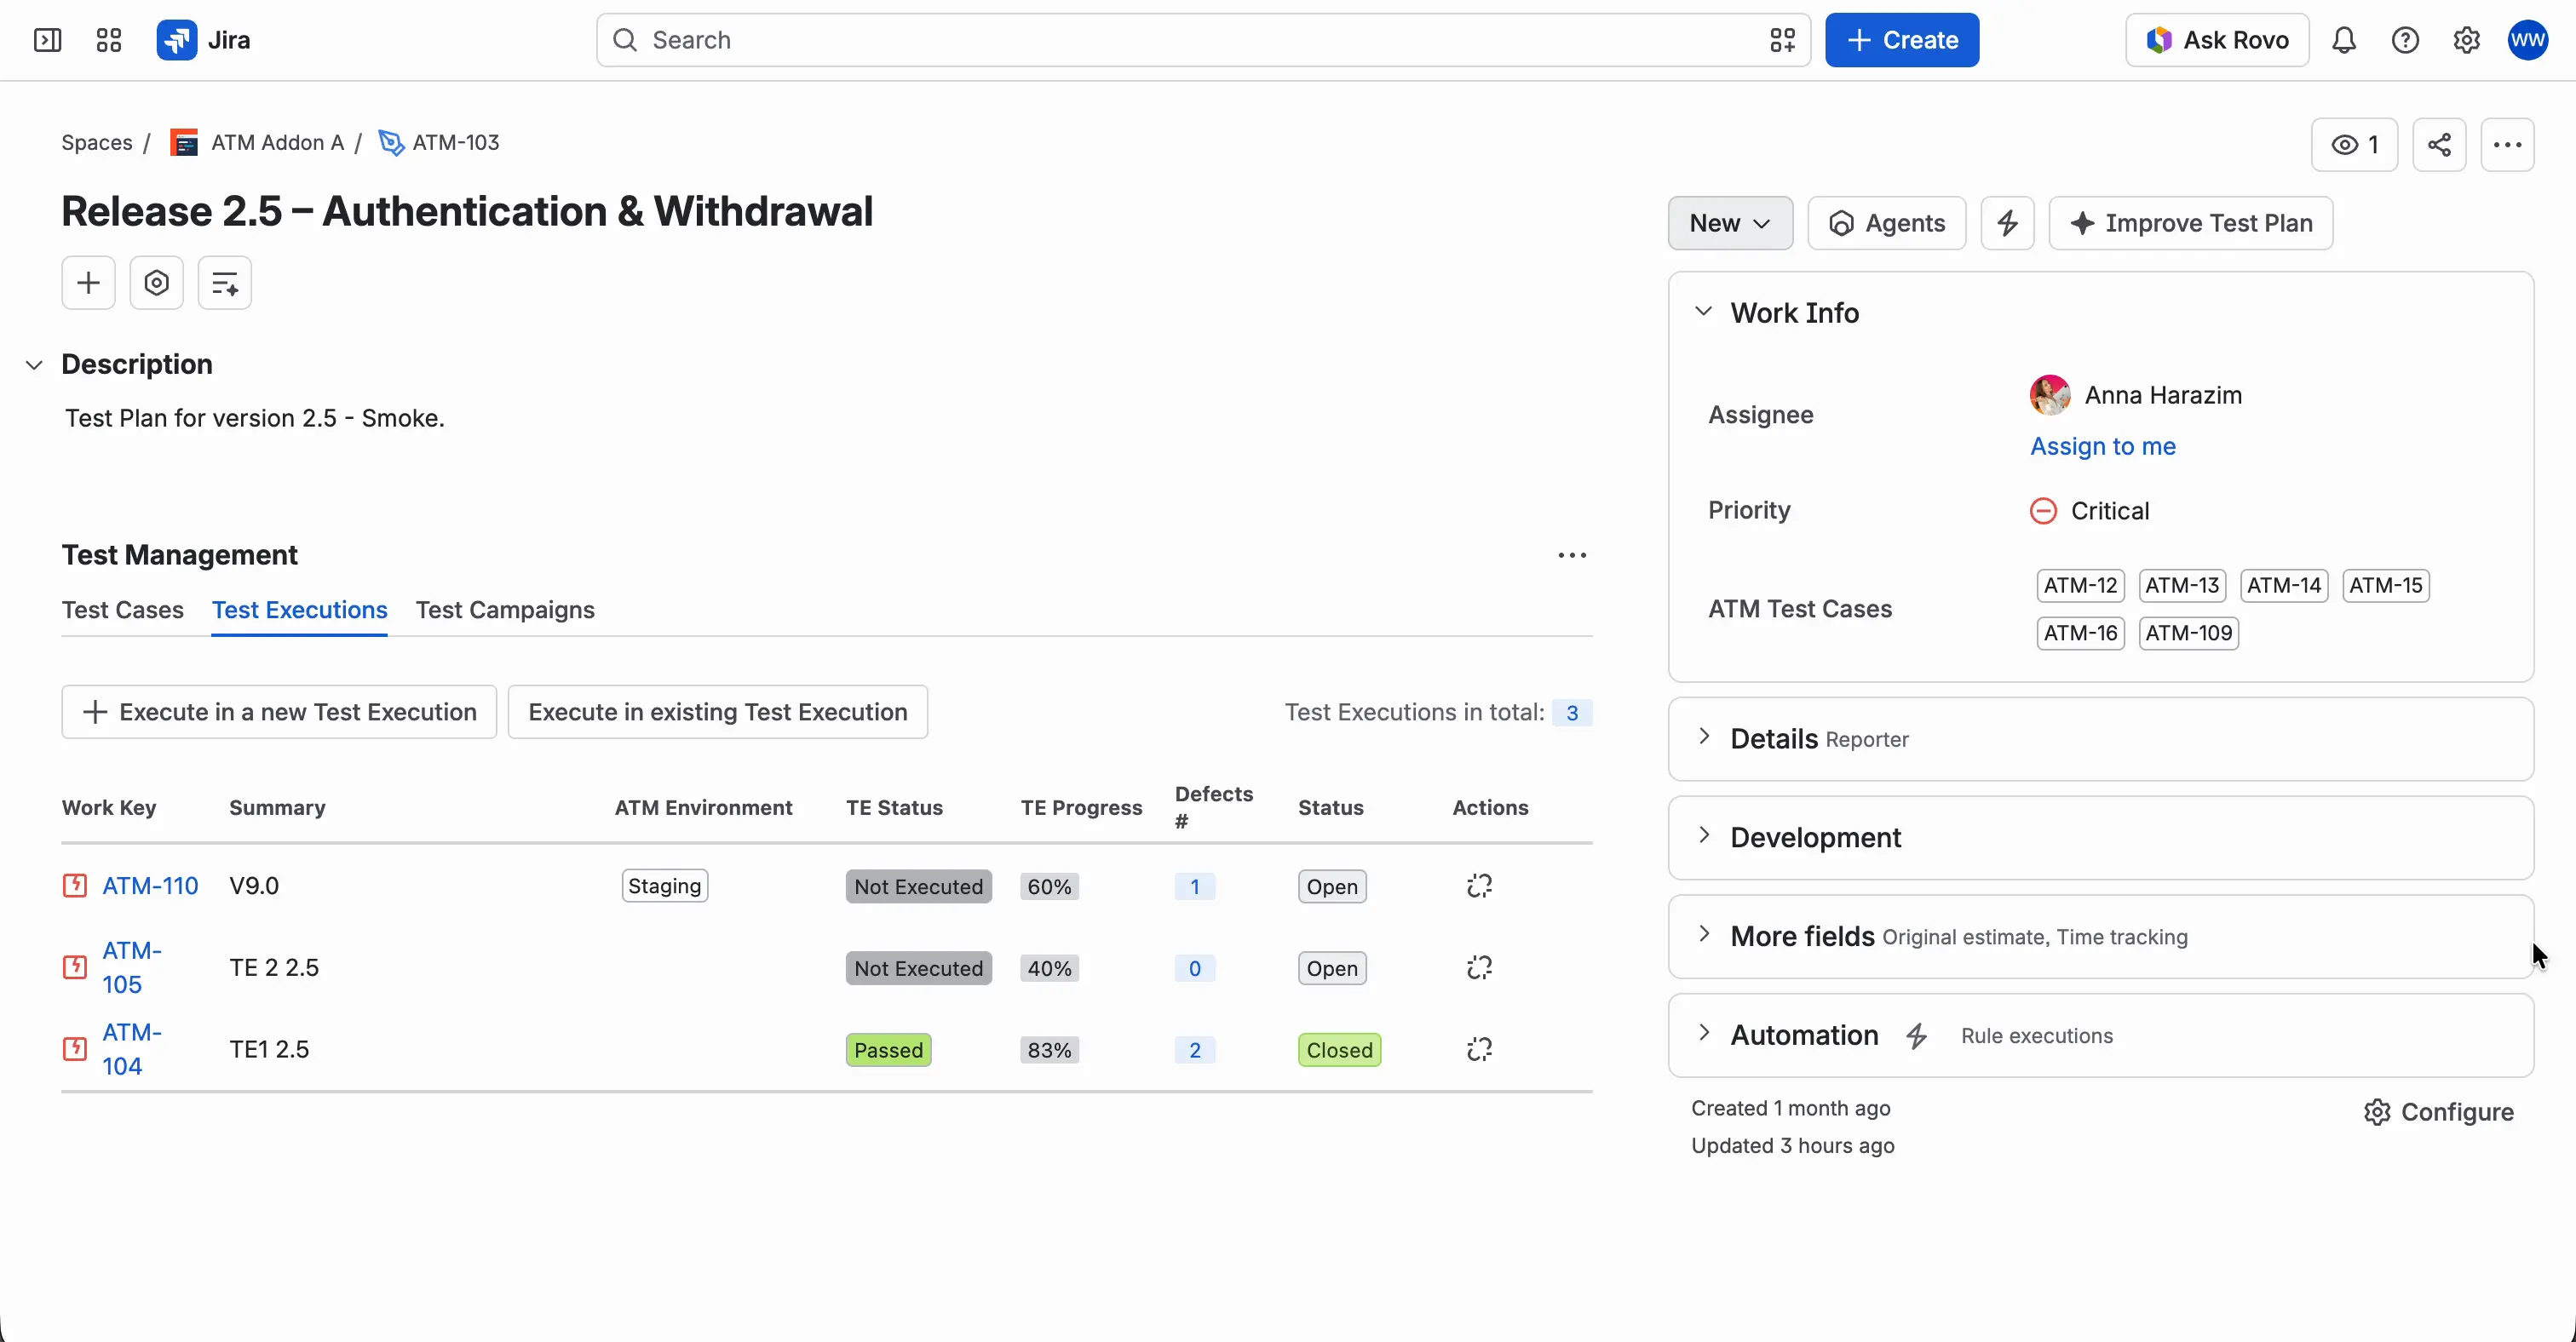This screenshot has height=1342, width=2576.
Task: Click the Search input field
Action: [x=1203, y=40]
